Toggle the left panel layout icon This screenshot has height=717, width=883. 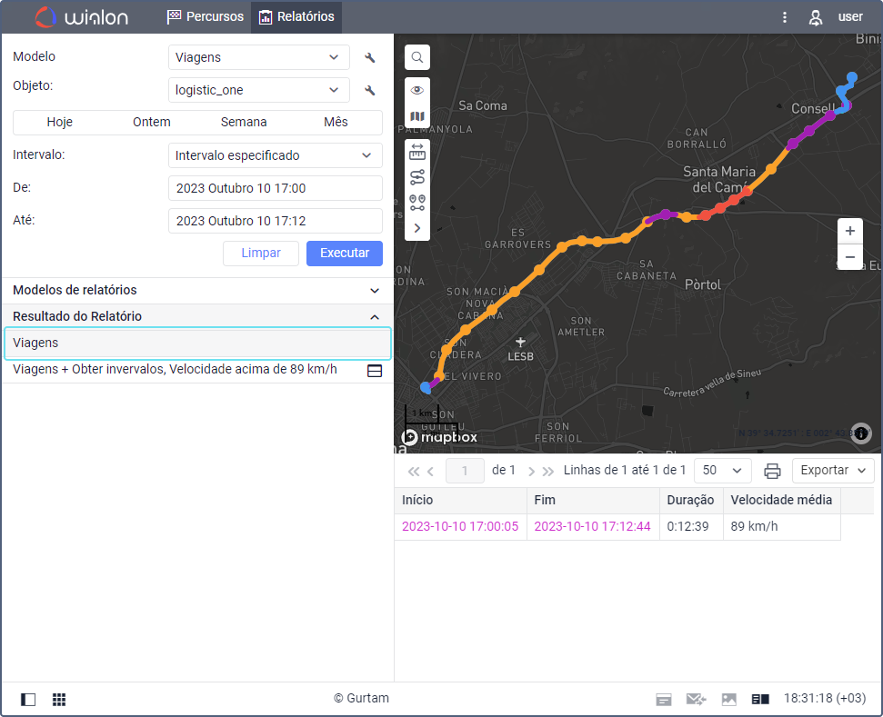[x=28, y=700]
